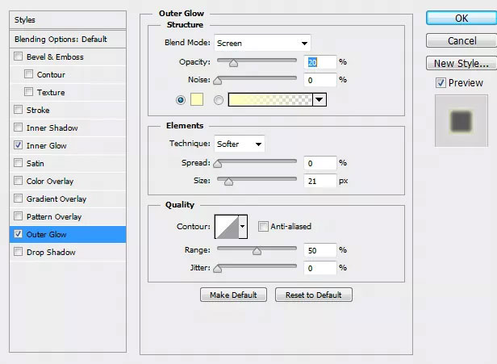Uncheck the Inner Glow checkbox
This screenshot has width=497, height=364.
[19, 145]
